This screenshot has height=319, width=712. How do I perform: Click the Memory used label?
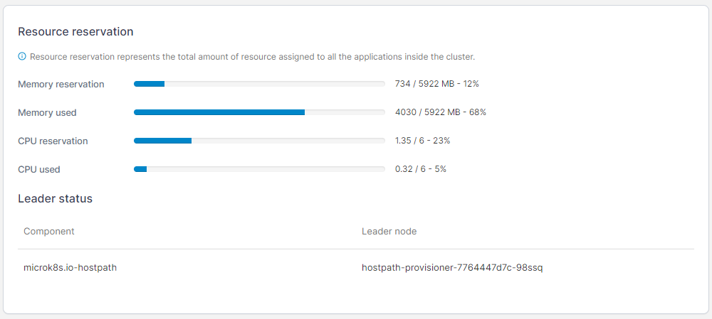[47, 113]
